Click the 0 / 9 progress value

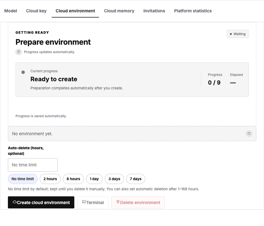click(x=214, y=83)
